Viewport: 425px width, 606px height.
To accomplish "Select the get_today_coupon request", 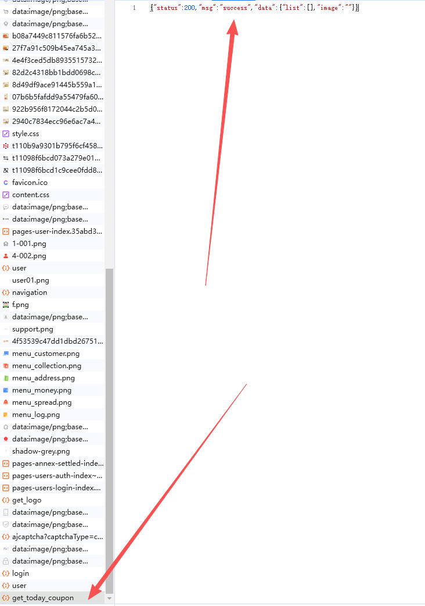I will 52,597.
